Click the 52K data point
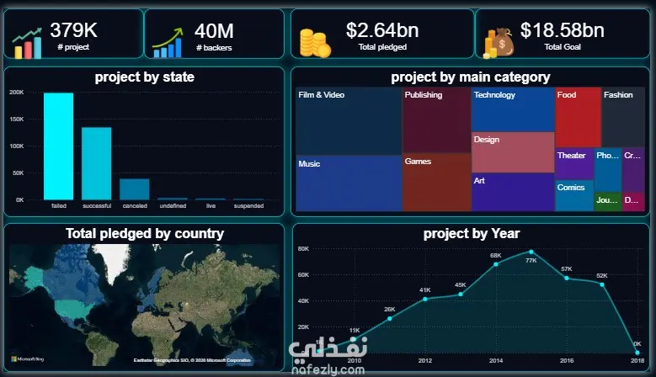Viewport: 656px width, 377px height. pyautogui.click(x=602, y=284)
